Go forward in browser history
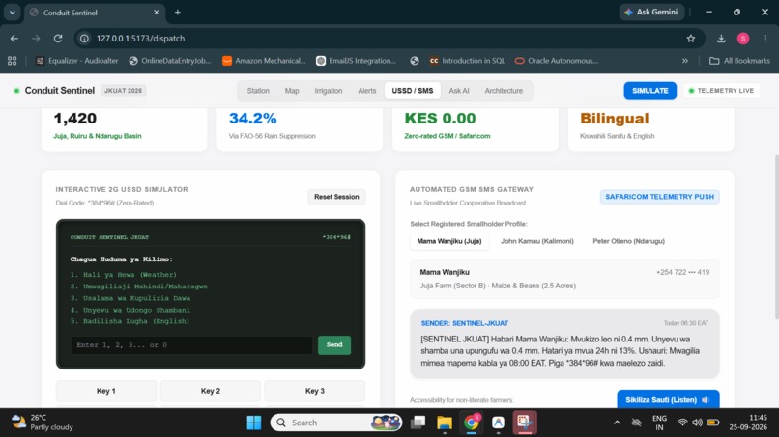779x437 pixels. [x=36, y=39]
